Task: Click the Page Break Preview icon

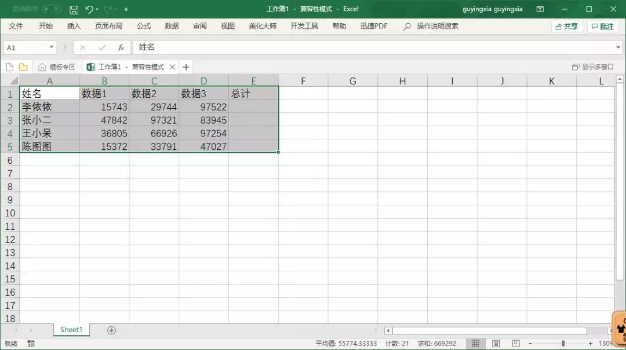Action: click(x=516, y=343)
